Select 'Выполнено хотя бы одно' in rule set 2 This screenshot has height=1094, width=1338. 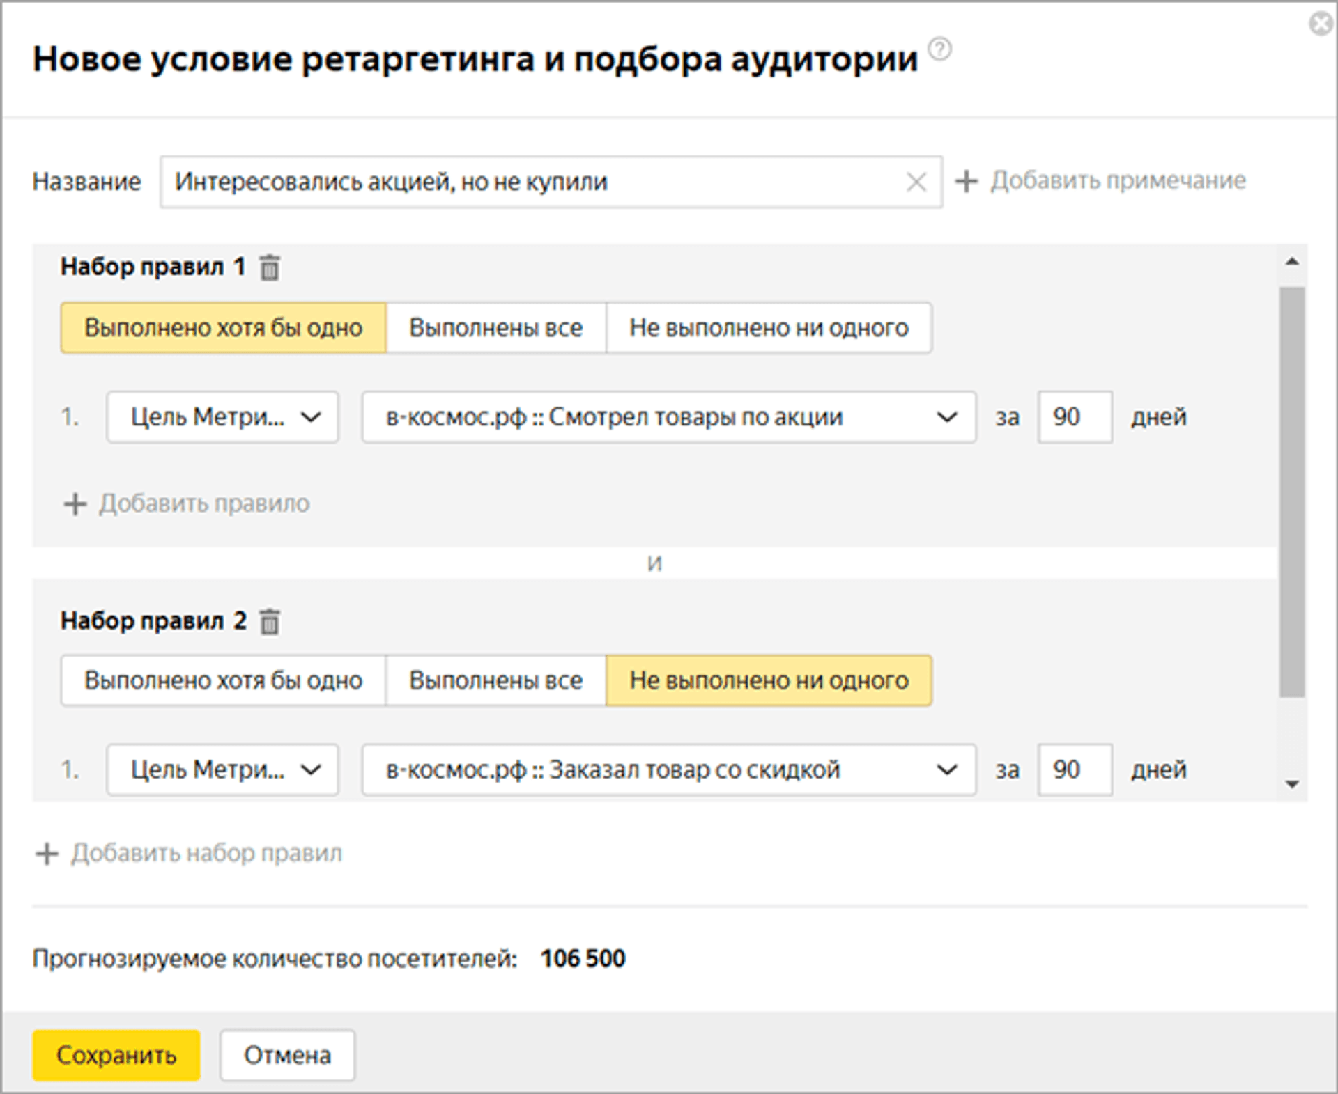tap(222, 680)
